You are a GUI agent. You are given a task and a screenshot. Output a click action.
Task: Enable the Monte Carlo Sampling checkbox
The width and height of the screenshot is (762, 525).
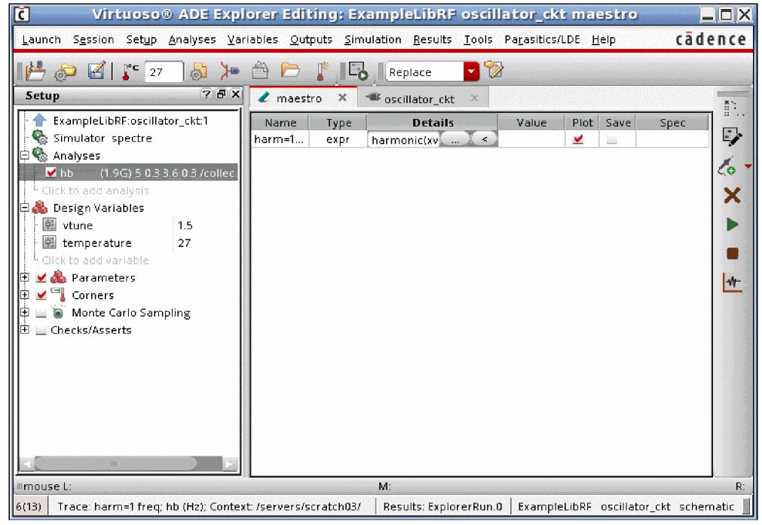(41, 313)
